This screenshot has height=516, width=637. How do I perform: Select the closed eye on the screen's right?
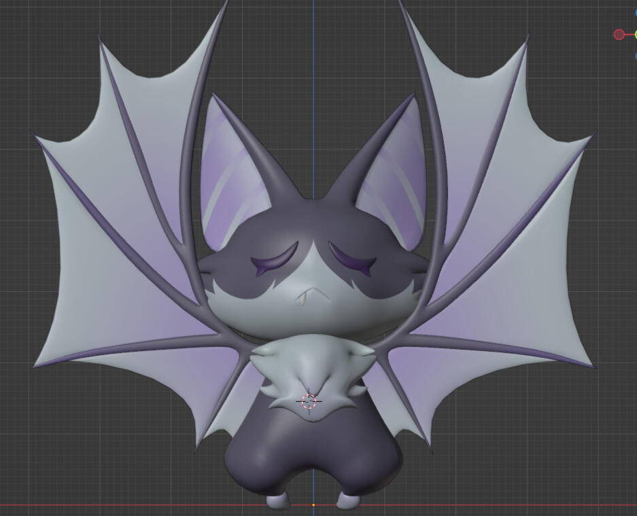[352, 259]
